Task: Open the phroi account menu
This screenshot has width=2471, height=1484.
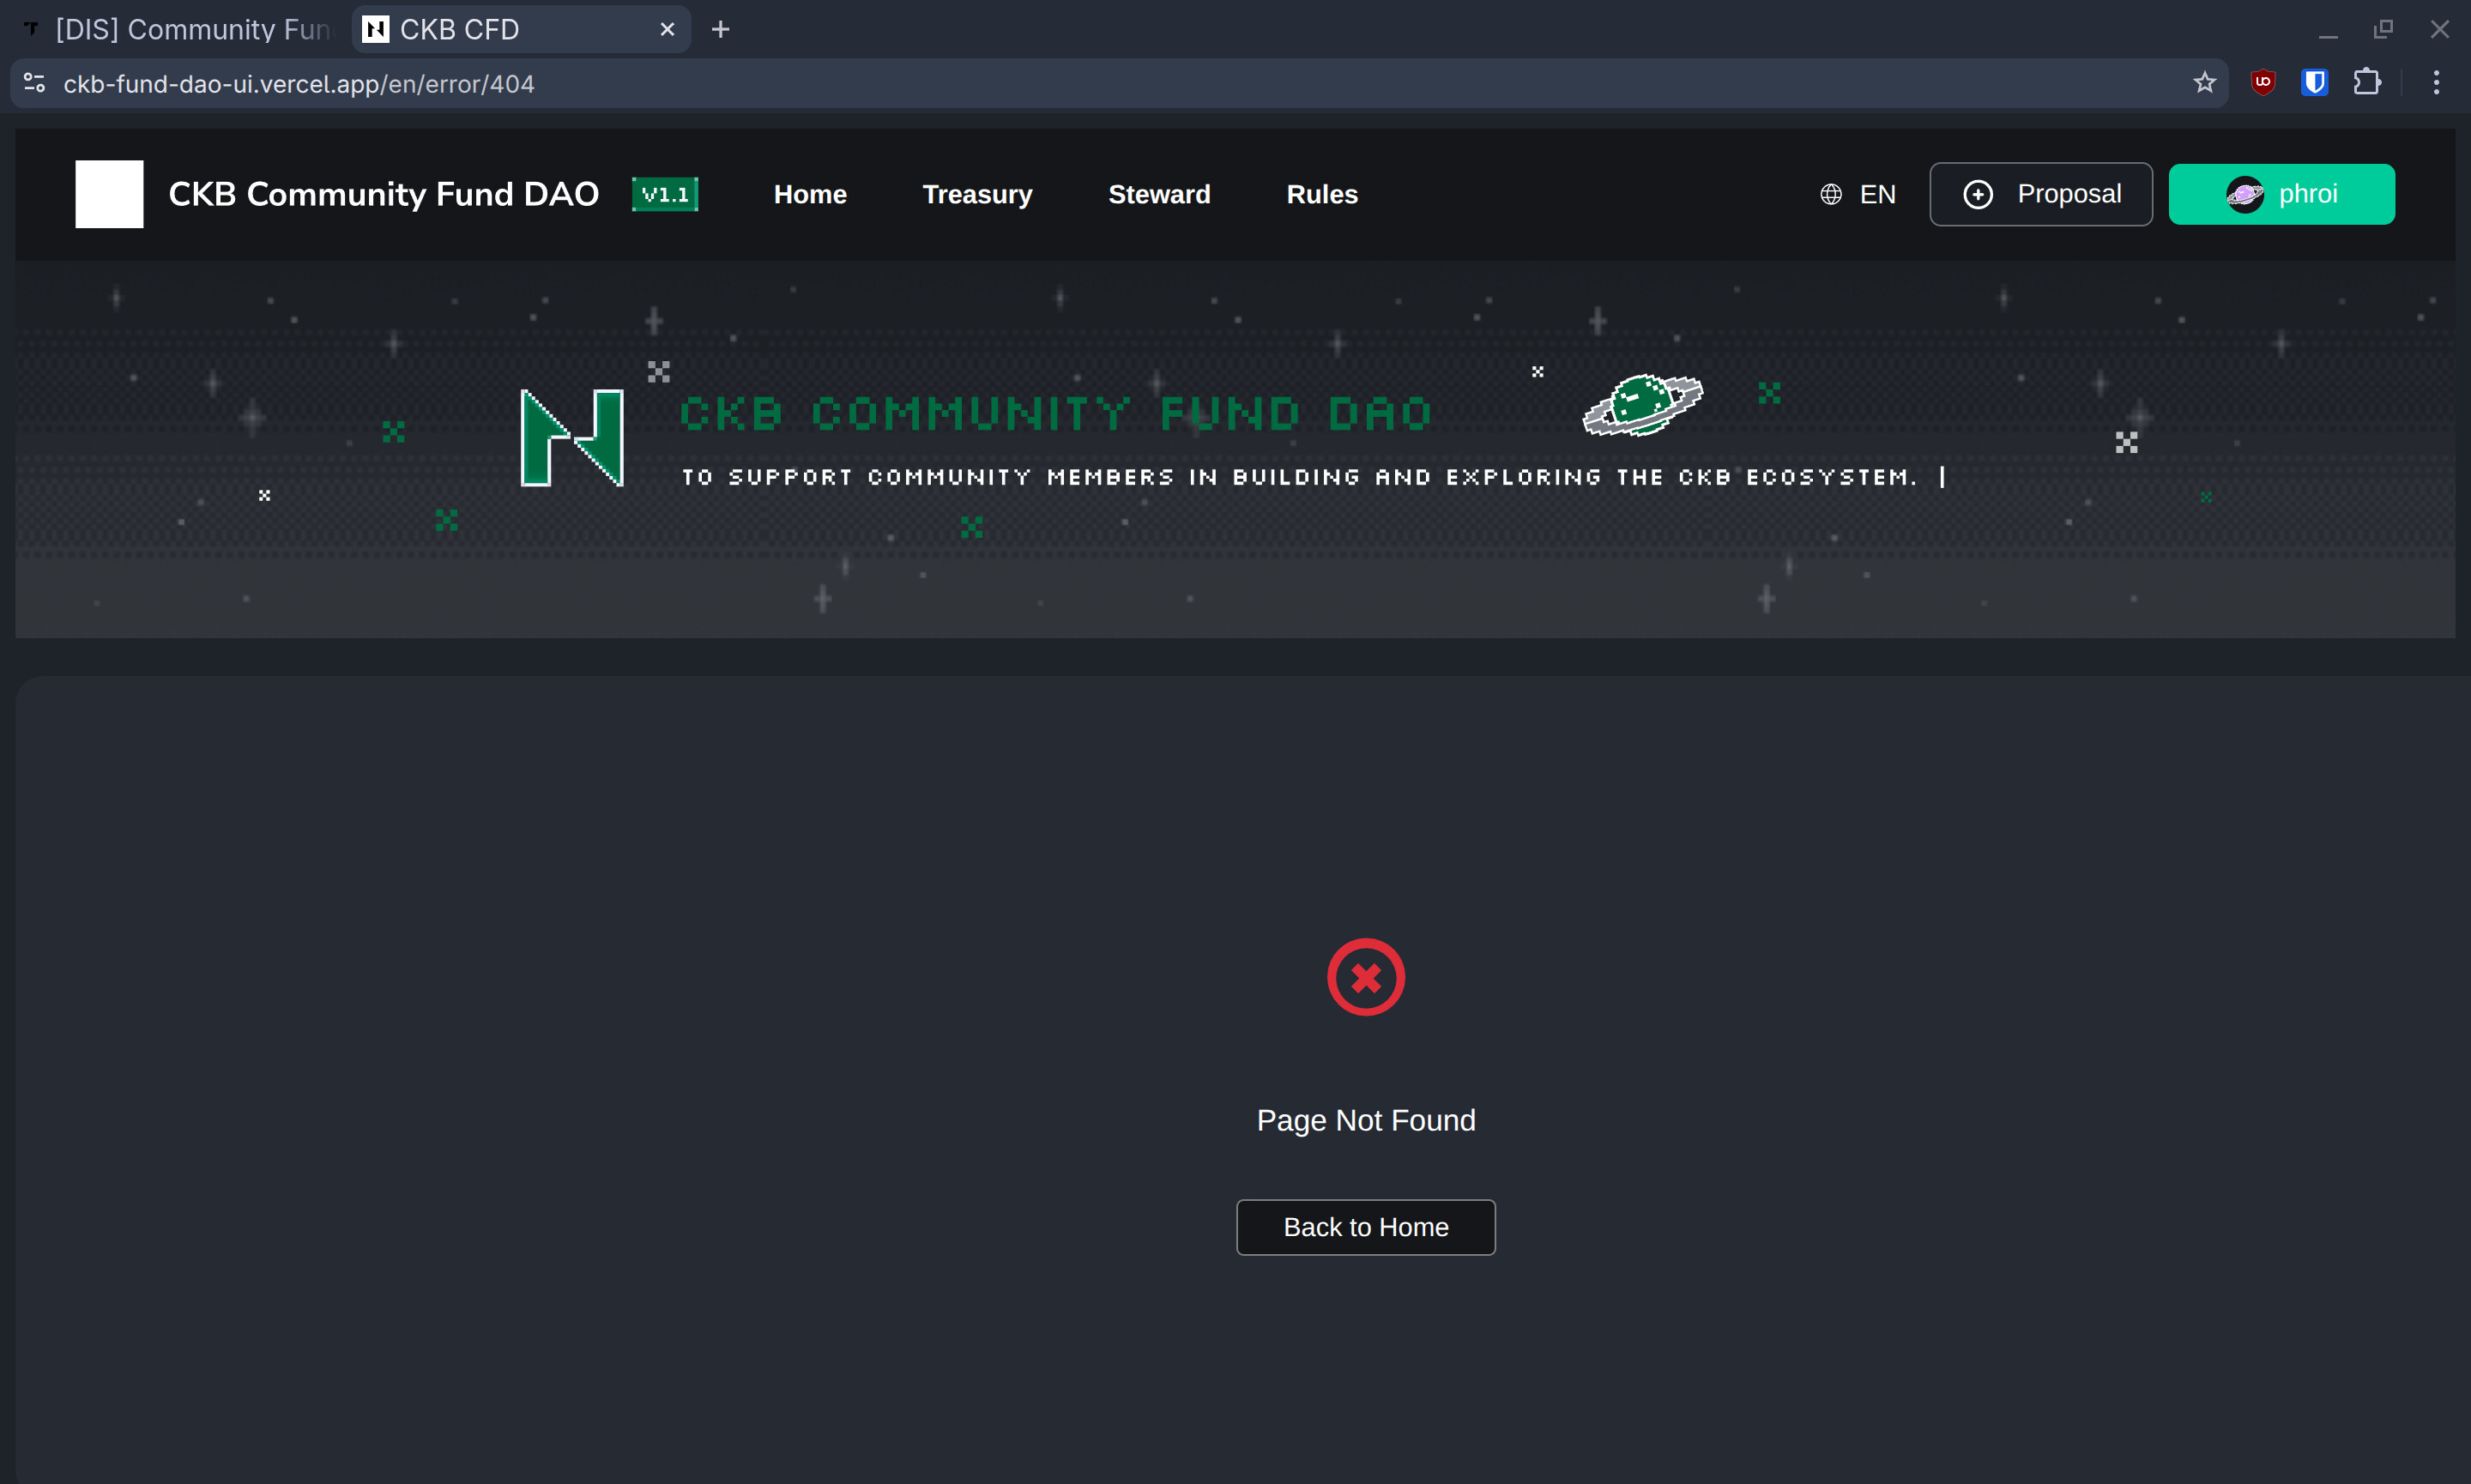Action: pyautogui.click(x=2281, y=194)
